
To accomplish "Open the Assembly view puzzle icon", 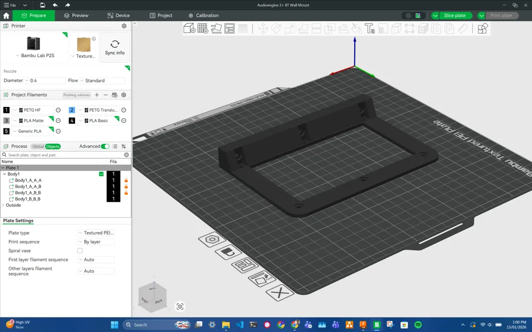I will click(483, 28).
